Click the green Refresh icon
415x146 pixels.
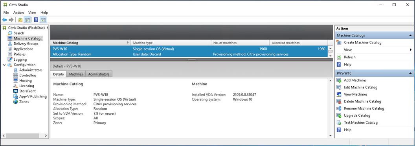tap(339, 57)
